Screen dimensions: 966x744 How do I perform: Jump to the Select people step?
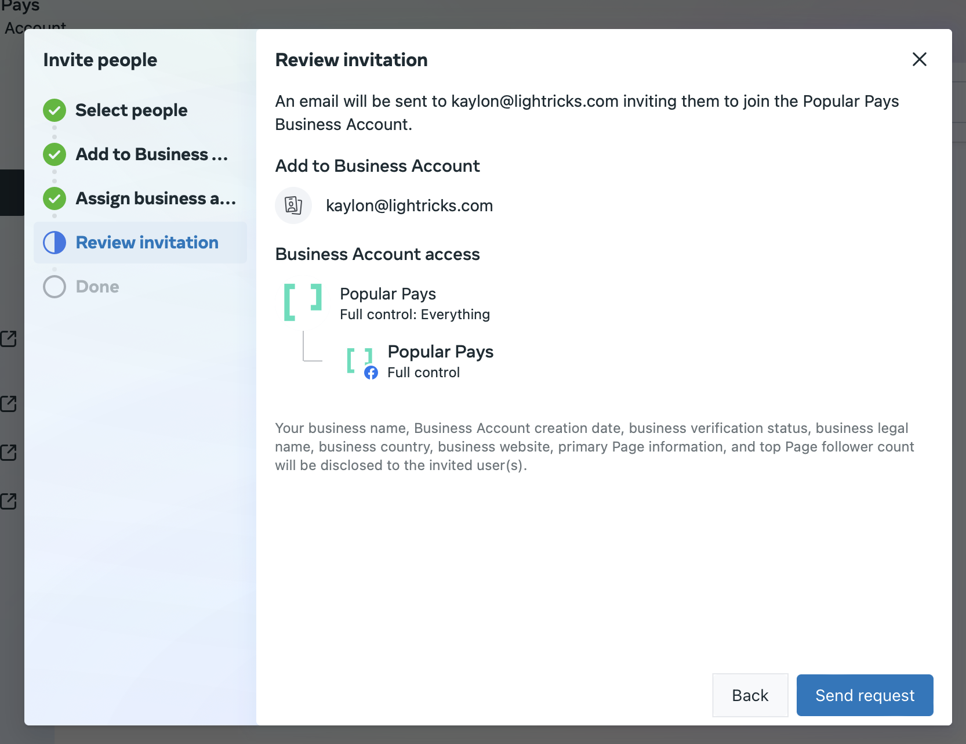coord(131,110)
